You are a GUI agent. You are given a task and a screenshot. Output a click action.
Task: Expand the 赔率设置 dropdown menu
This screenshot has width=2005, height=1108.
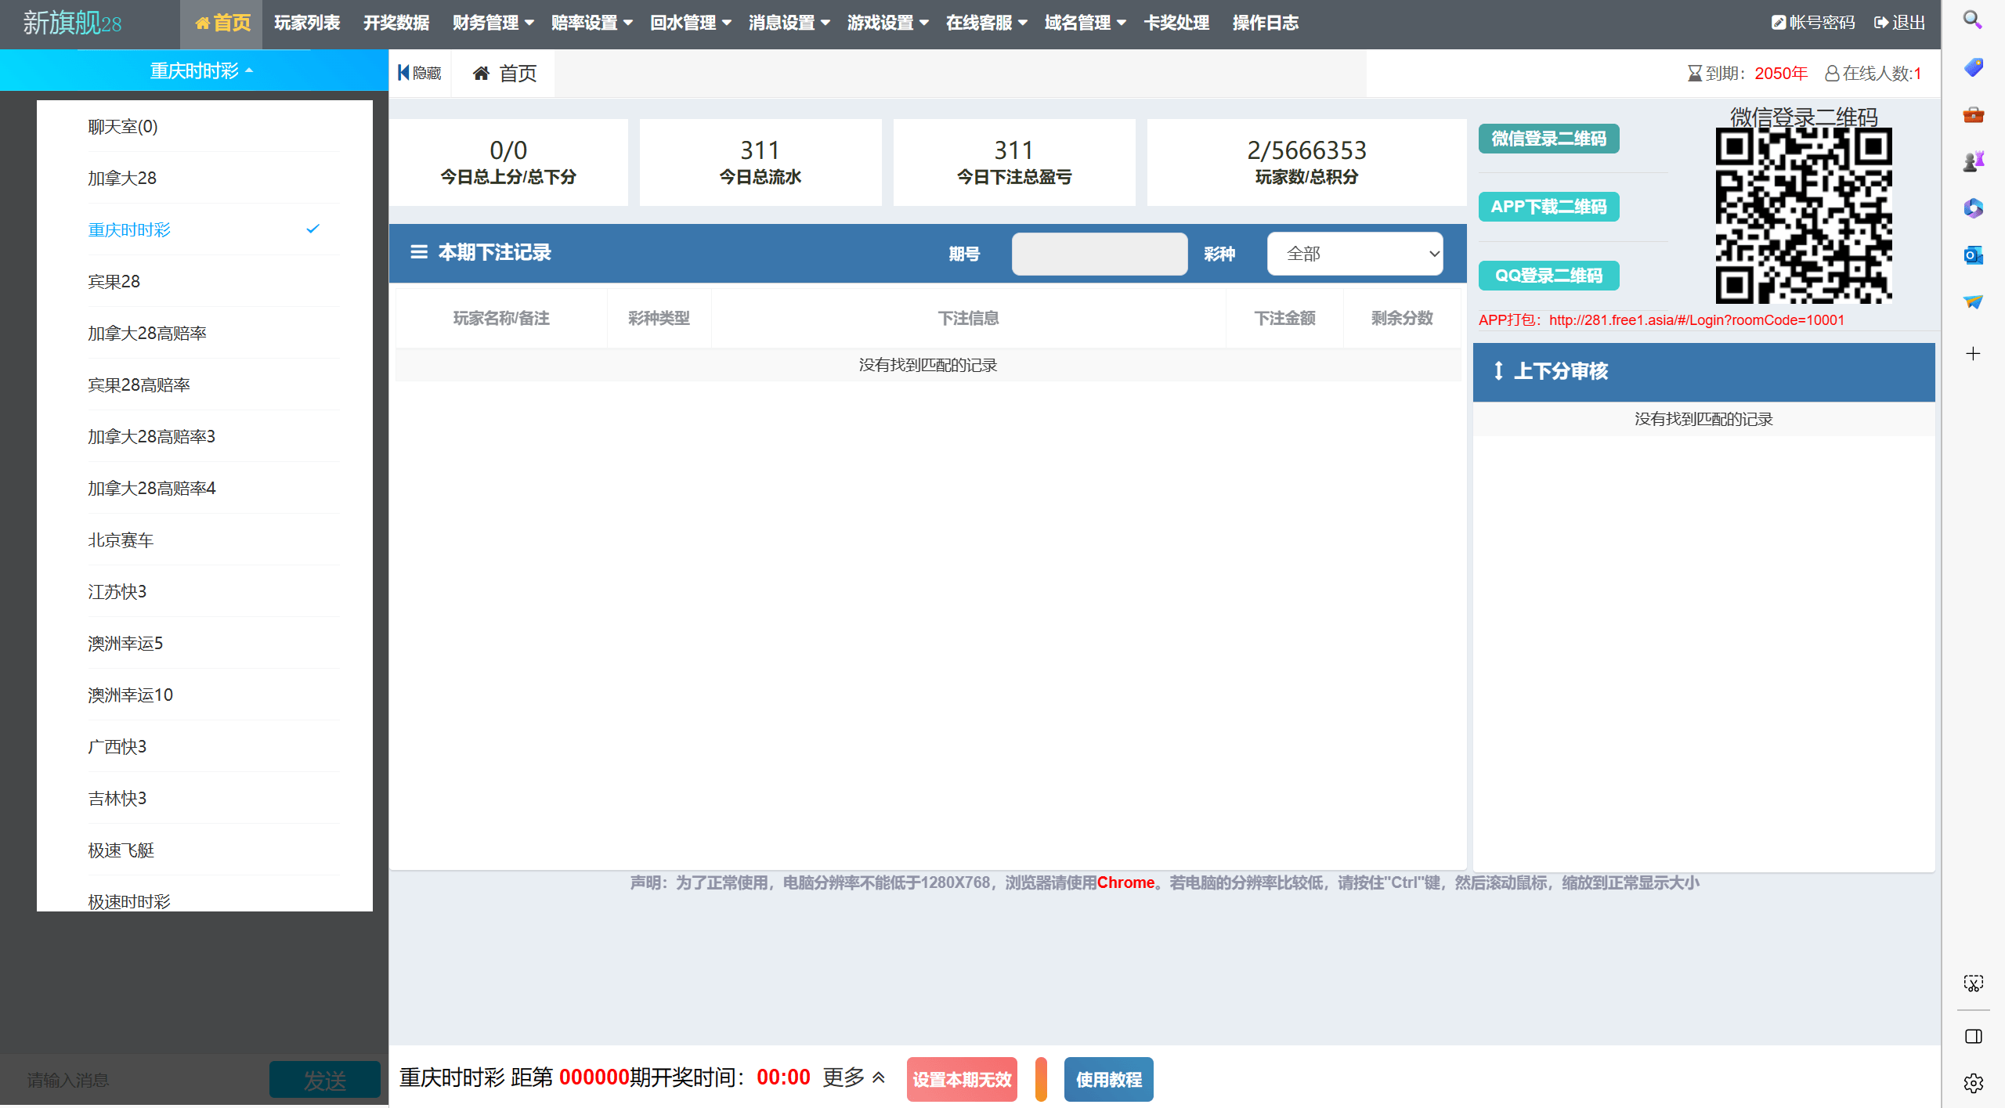click(x=591, y=23)
